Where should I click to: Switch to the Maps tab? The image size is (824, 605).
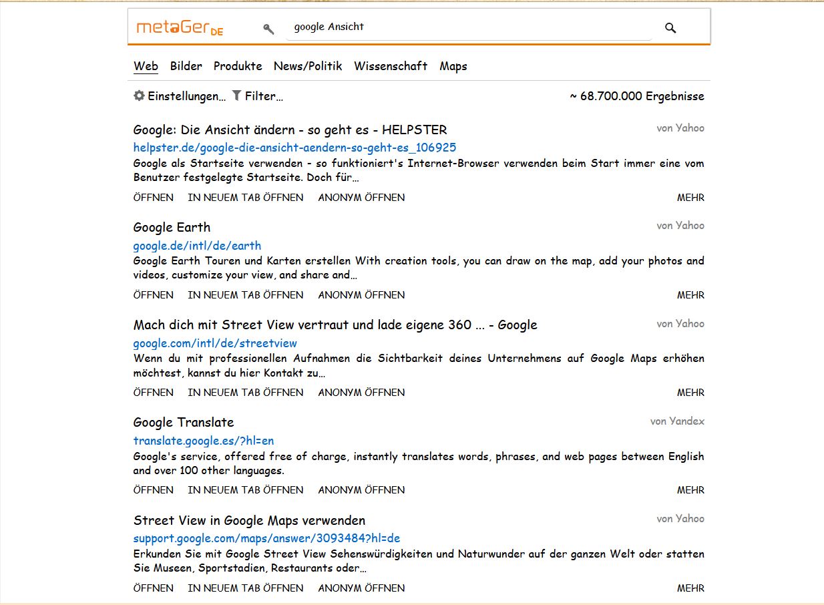click(x=453, y=66)
